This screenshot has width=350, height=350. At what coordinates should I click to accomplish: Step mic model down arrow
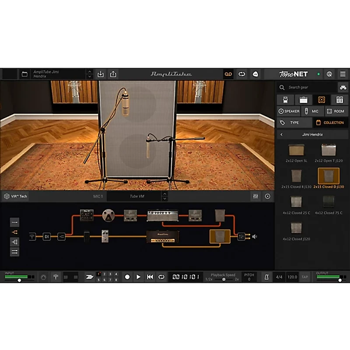(x=165, y=199)
